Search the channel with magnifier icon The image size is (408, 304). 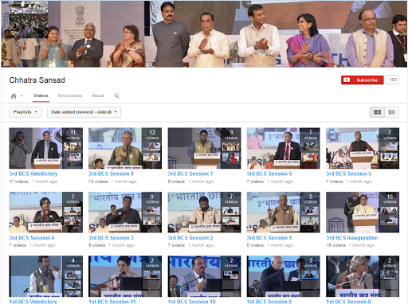[116, 96]
